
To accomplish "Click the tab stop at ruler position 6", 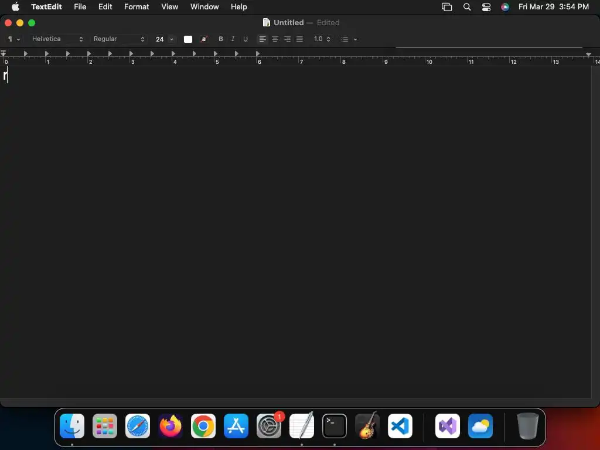I will point(258,53).
